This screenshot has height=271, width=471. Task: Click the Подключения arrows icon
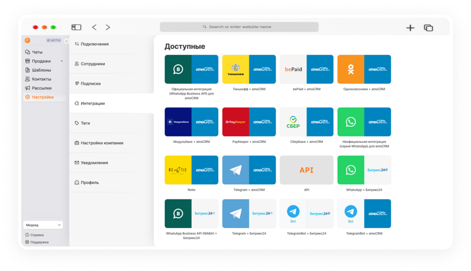tap(77, 44)
